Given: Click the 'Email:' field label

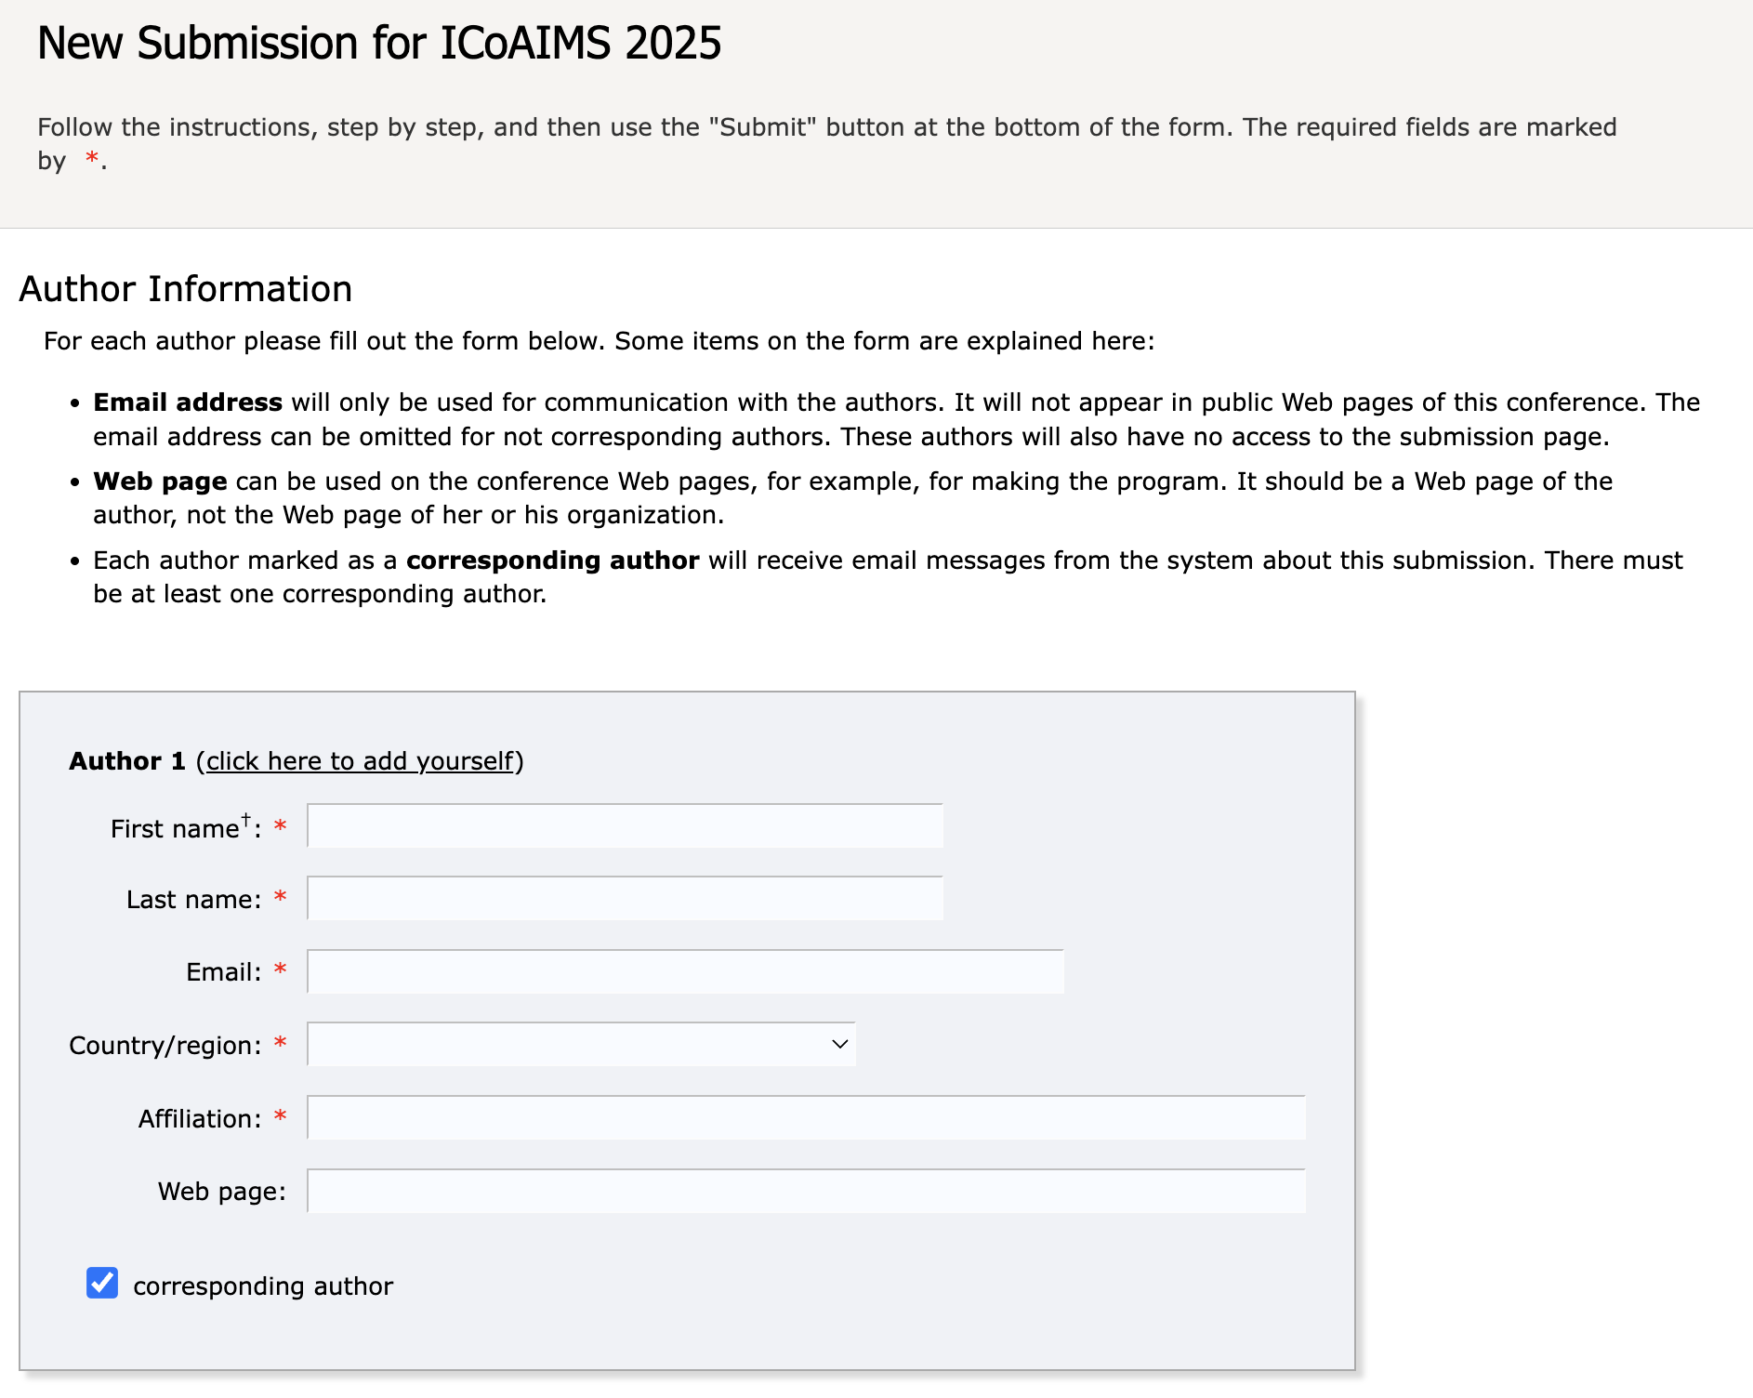Looking at the screenshot, I should pos(224,972).
